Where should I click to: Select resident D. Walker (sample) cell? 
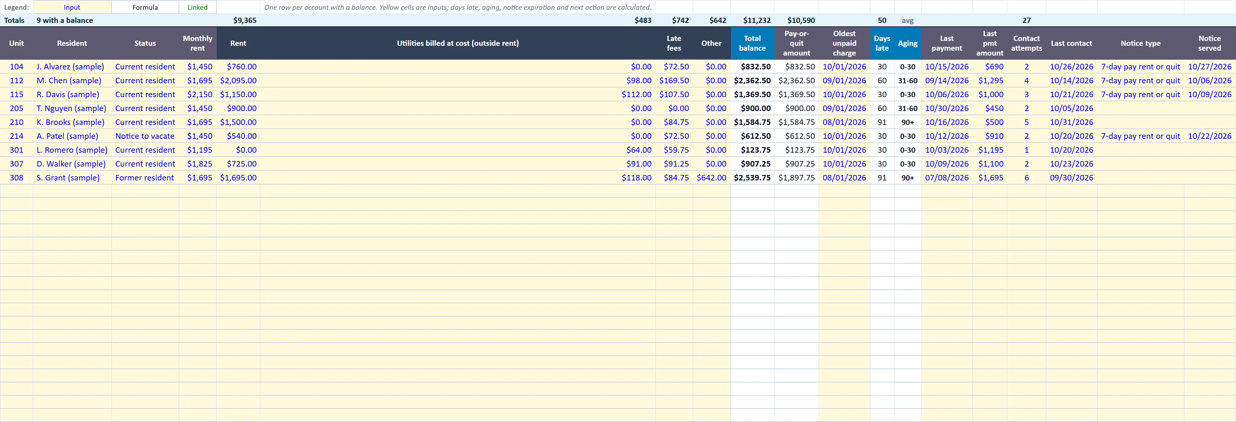72,164
